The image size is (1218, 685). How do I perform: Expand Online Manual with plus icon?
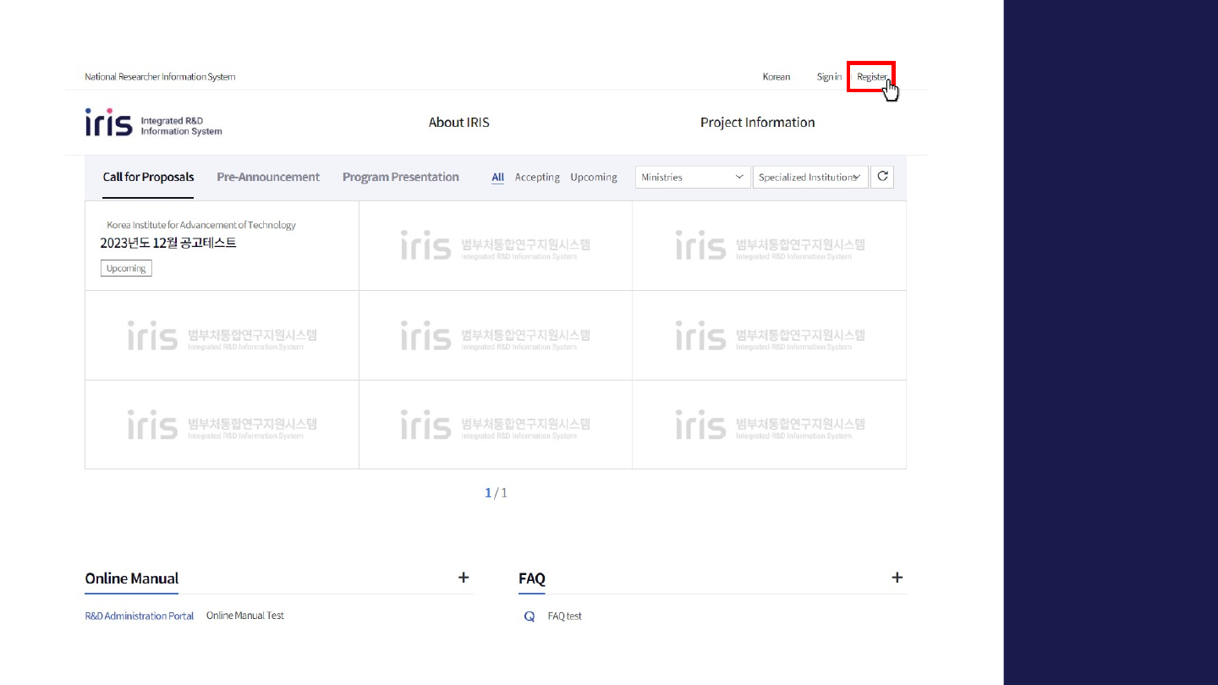click(464, 578)
